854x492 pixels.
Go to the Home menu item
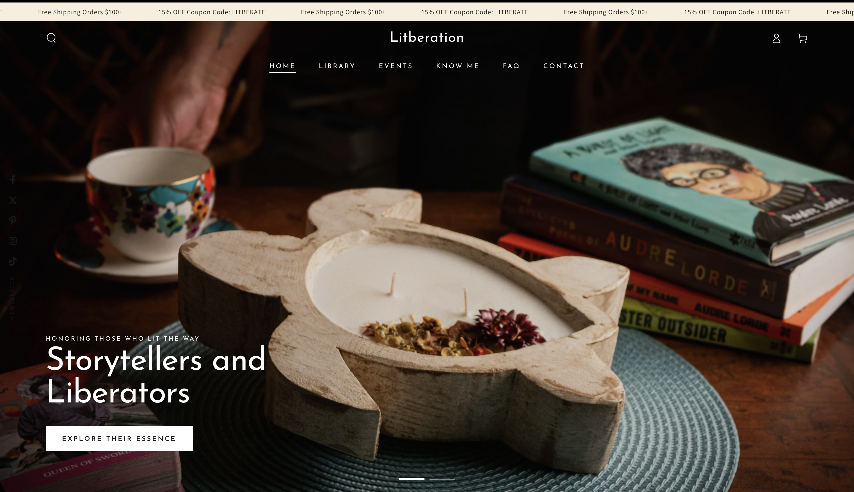(x=282, y=66)
